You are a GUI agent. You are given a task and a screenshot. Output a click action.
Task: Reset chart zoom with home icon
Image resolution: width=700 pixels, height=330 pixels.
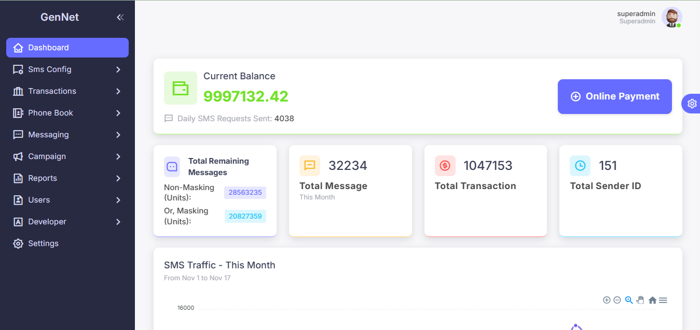click(652, 300)
